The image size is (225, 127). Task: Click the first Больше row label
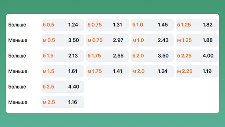pyautogui.click(x=17, y=25)
